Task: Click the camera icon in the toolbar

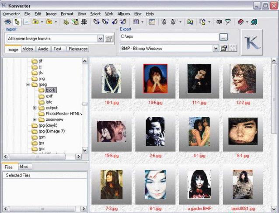Action: pyautogui.click(x=219, y=22)
